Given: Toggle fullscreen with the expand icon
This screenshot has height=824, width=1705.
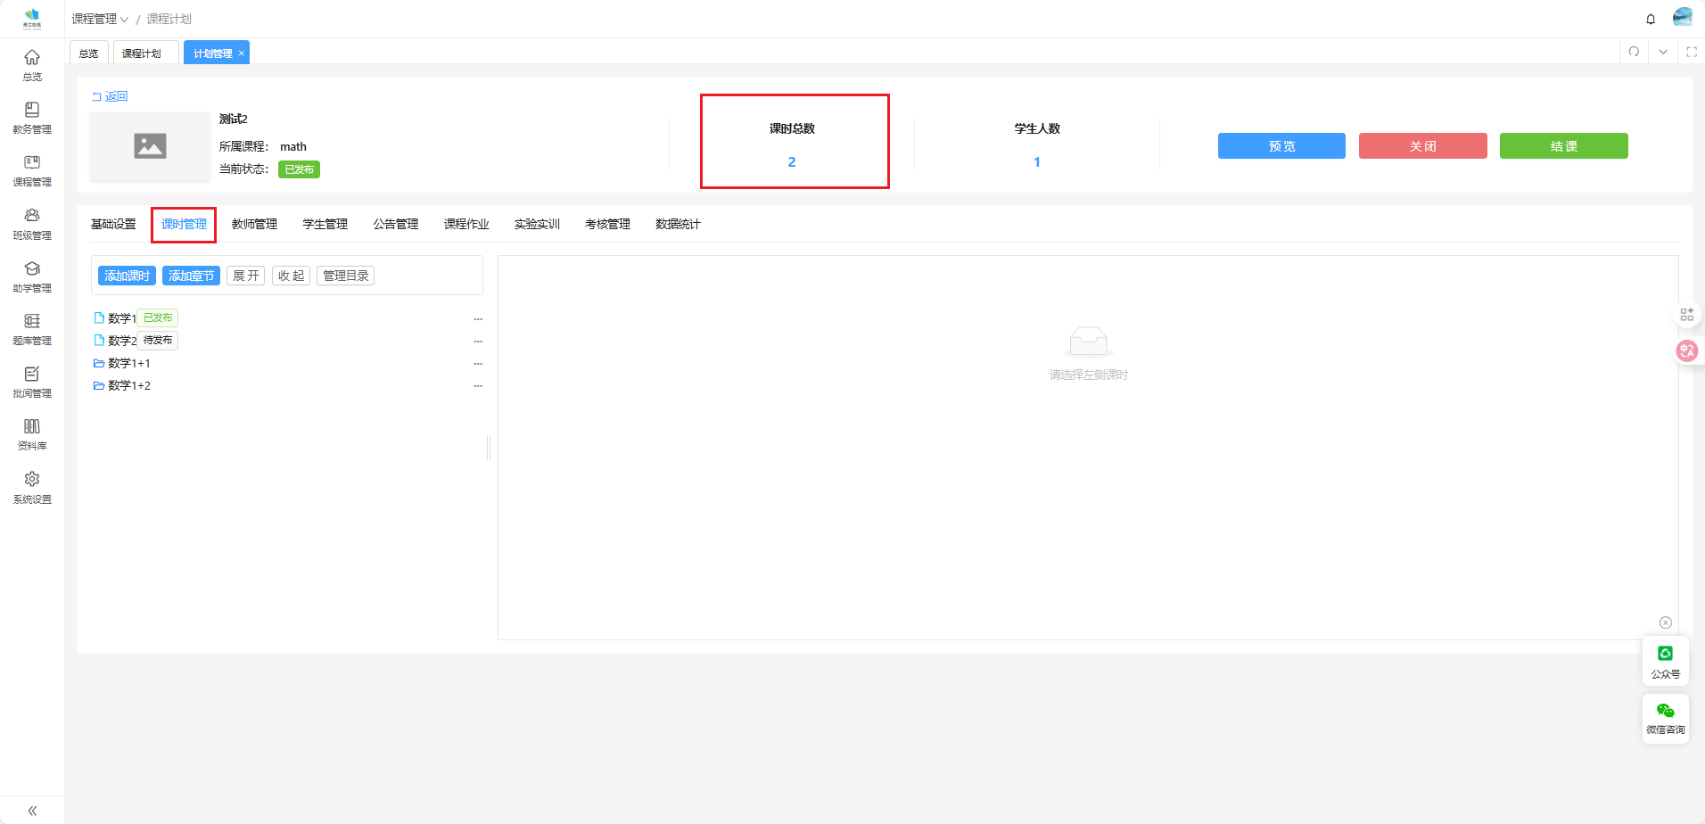Looking at the screenshot, I should [x=1692, y=52].
